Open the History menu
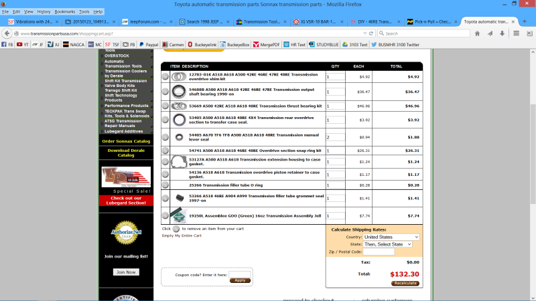 tap(44, 11)
